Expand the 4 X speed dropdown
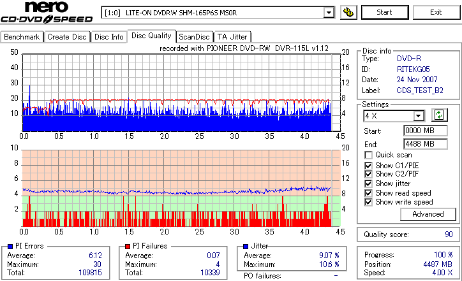 click(x=418, y=116)
